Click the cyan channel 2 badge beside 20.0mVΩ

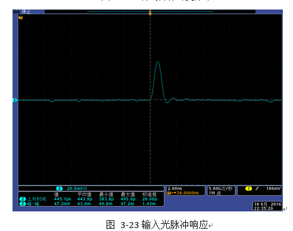coord(59,188)
